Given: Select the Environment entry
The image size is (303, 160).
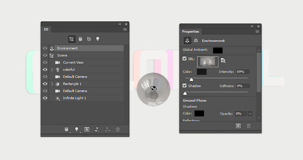Looking at the screenshot, I should 89,48.
